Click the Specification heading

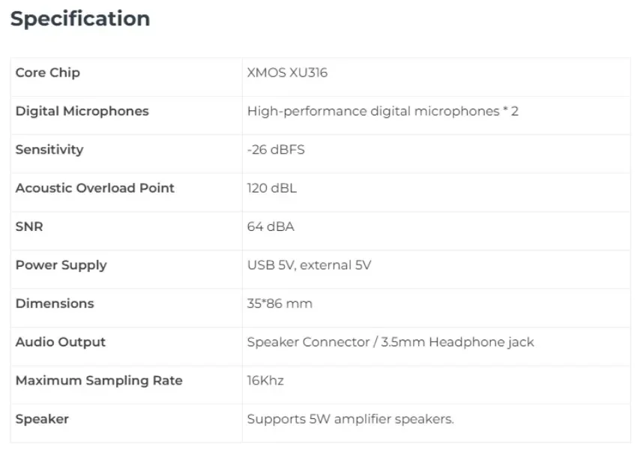pyautogui.click(x=80, y=19)
